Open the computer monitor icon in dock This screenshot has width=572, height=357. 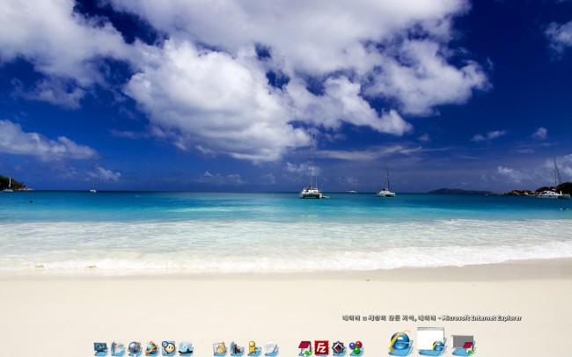tap(100, 349)
